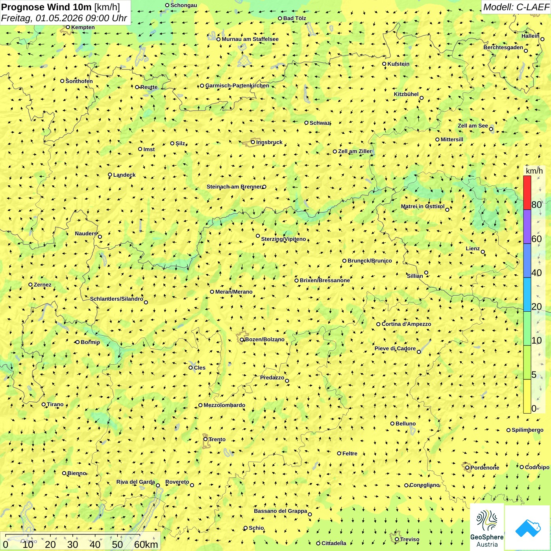This screenshot has height=551, width=551.
Task: Click the Schwaz label
Action: (320, 123)
